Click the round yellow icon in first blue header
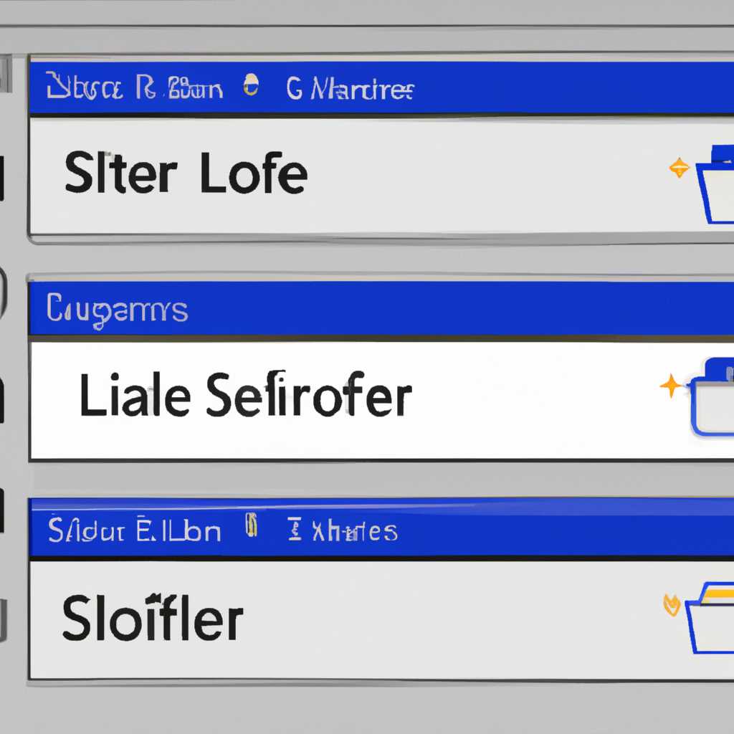Image resolution: width=734 pixels, height=734 pixels. (x=251, y=85)
